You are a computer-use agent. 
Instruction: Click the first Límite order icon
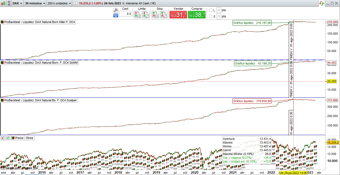click(x=138, y=15)
